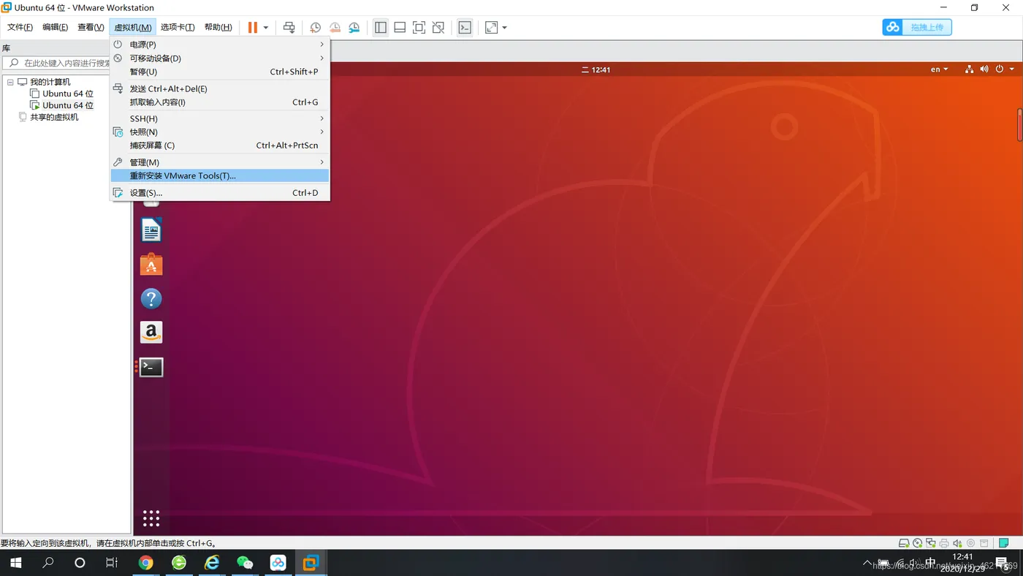The image size is (1023, 576).
Task: Open Terminal from Ubuntu dock
Action: pyautogui.click(x=151, y=367)
